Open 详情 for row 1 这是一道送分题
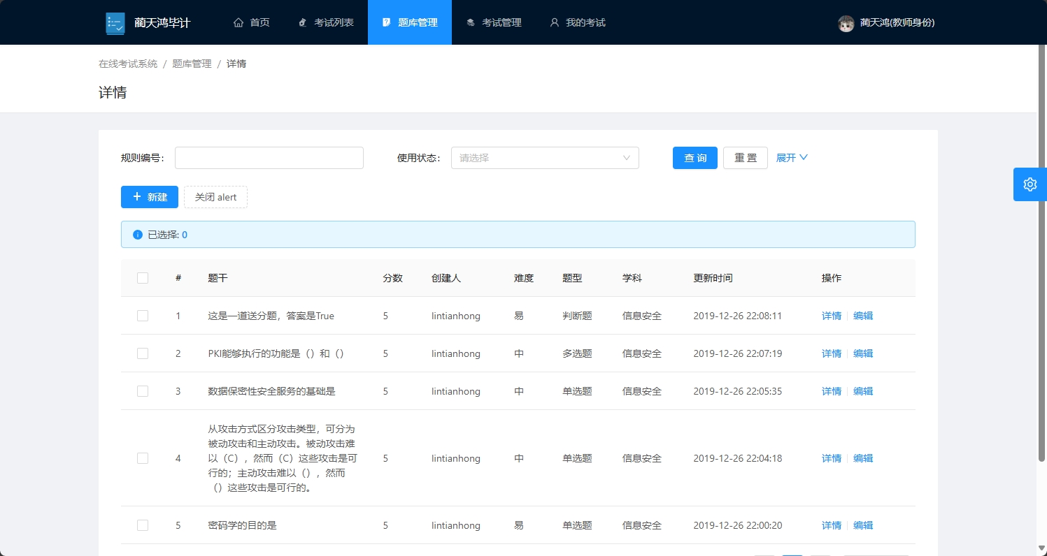This screenshot has height=556, width=1047. click(832, 316)
